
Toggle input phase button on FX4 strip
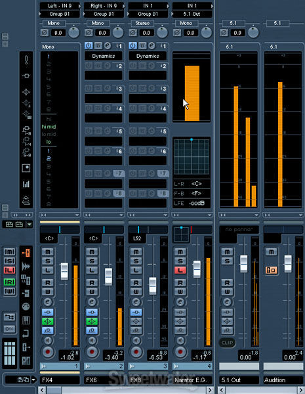pyautogui.click(x=45, y=33)
